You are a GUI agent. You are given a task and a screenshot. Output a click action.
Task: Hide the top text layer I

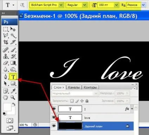click(x=54, y=109)
